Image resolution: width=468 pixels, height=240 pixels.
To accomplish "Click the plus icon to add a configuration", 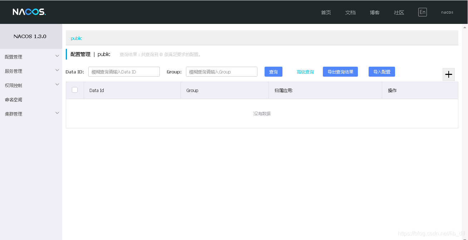I will coord(449,75).
